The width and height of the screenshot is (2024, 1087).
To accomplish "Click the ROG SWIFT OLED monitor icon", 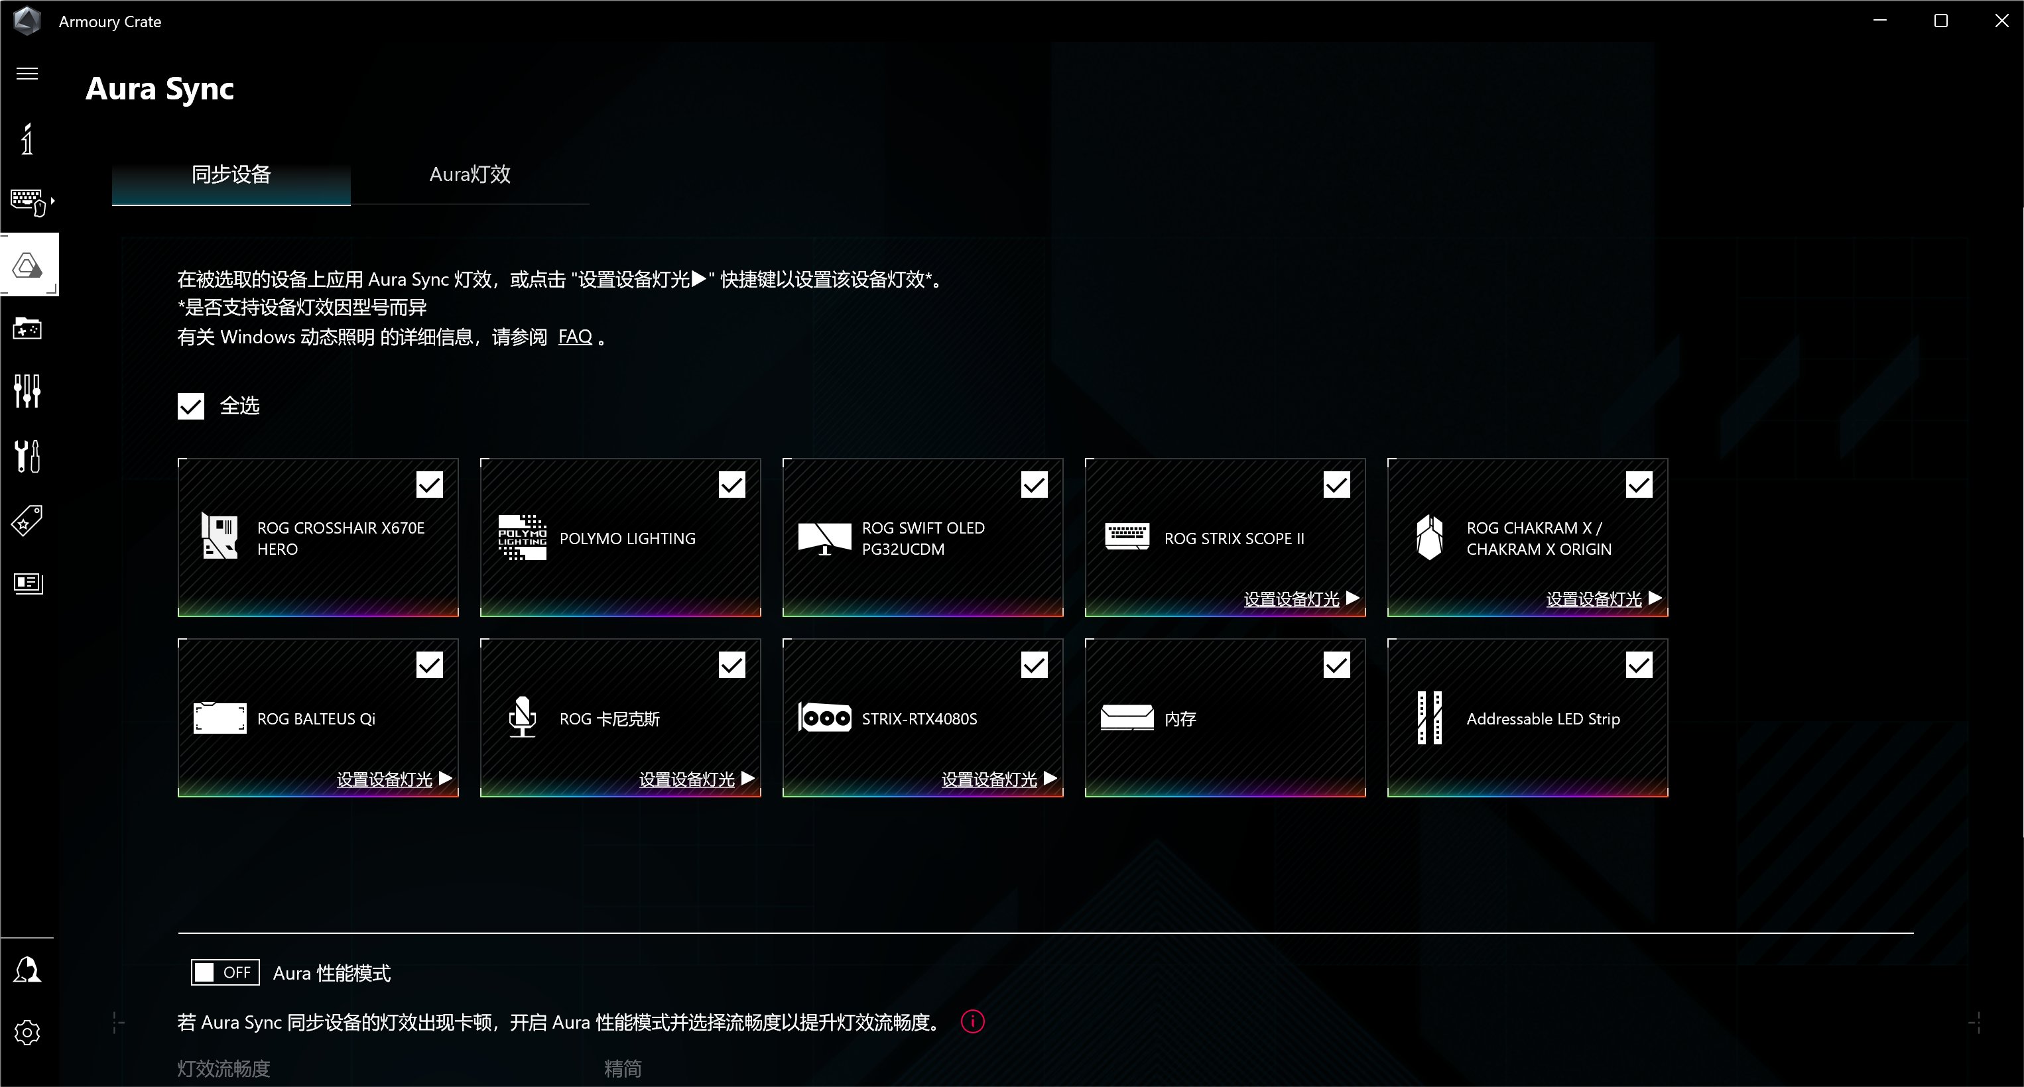I will pyautogui.click(x=824, y=539).
